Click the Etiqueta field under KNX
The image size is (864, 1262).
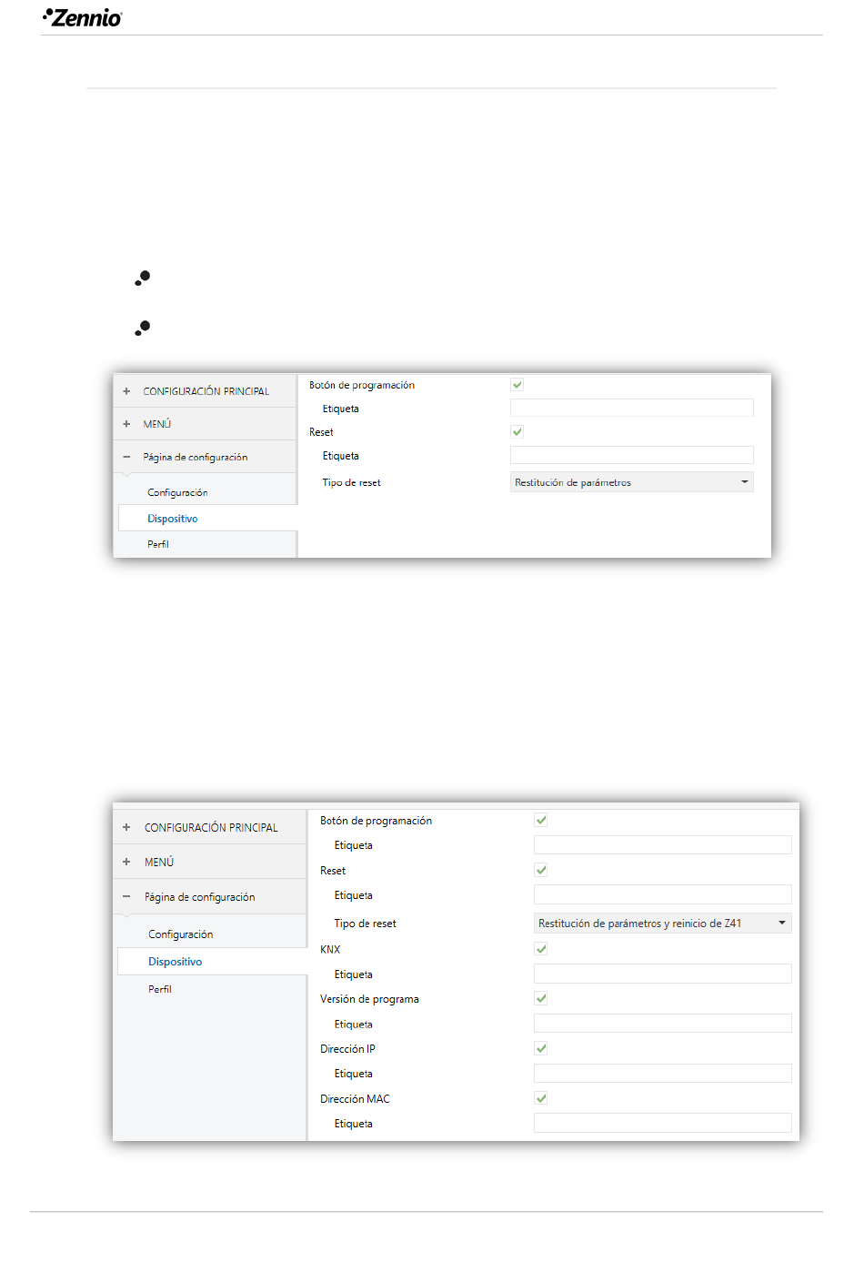click(x=662, y=974)
